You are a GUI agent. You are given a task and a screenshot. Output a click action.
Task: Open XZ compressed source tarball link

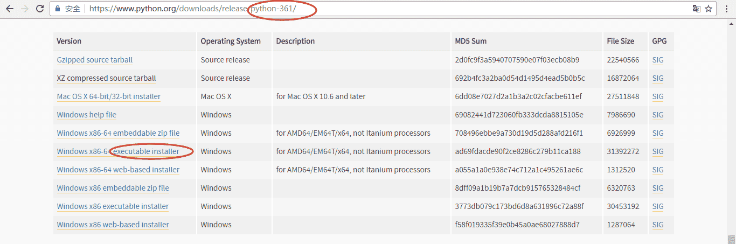106,78
